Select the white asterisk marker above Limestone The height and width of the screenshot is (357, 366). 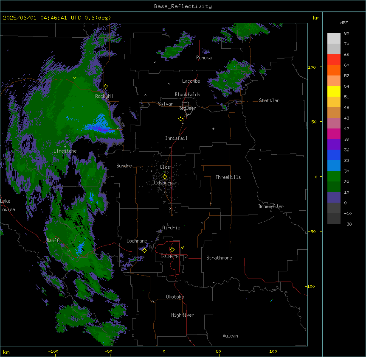pyautogui.click(x=65, y=147)
